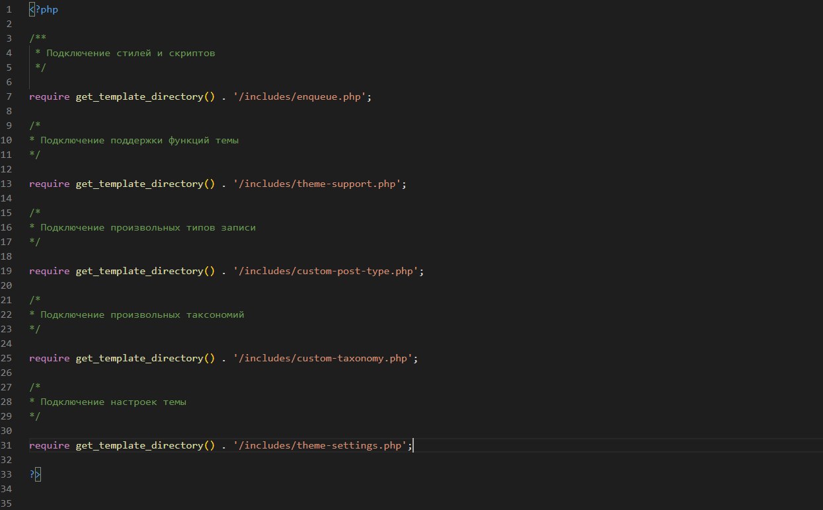Click comment 'Подключение поддержки функций темы'
This screenshot has width=823, height=510.
click(139, 141)
